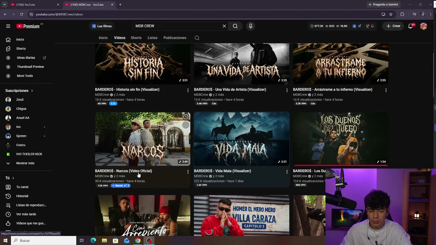436x245 pixels.
Task: Start voice search with microphone
Action: 251,26
